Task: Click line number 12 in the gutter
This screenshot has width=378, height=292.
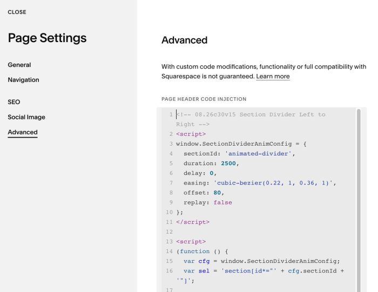Action: (169, 232)
